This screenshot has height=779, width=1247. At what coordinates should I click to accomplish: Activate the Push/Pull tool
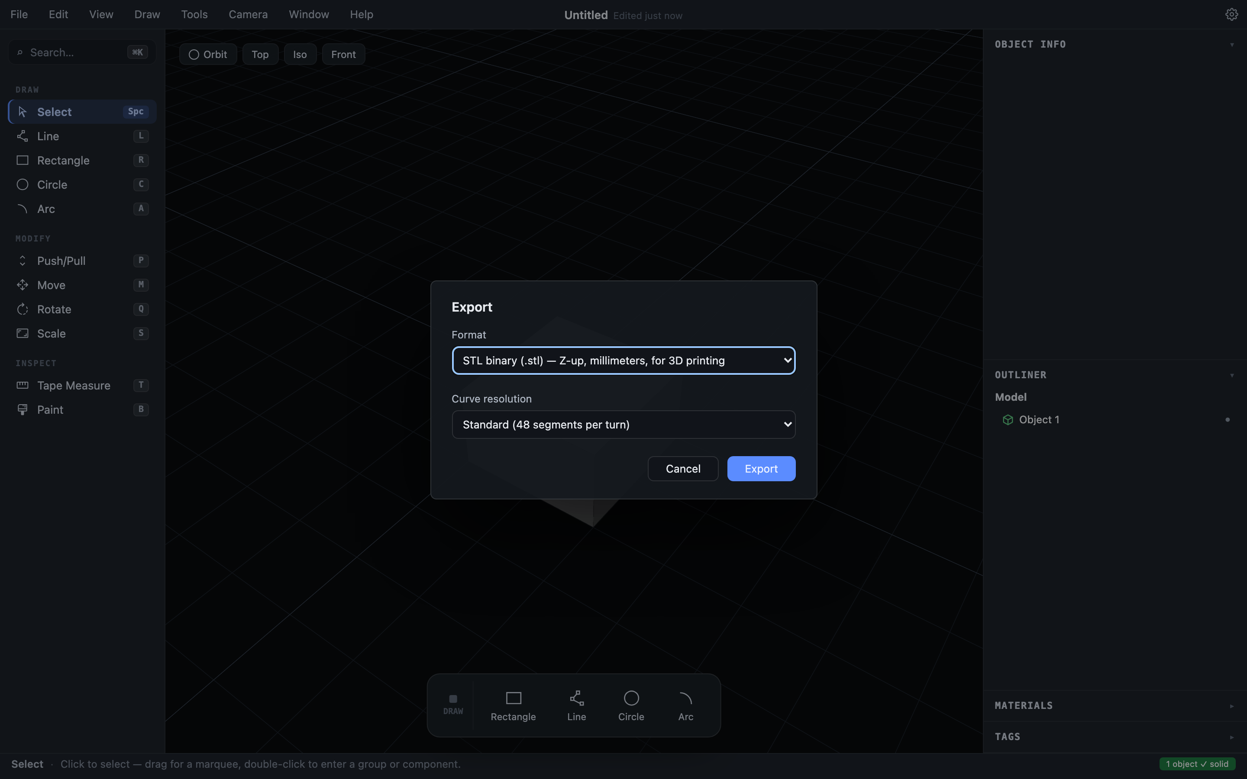[x=82, y=261]
